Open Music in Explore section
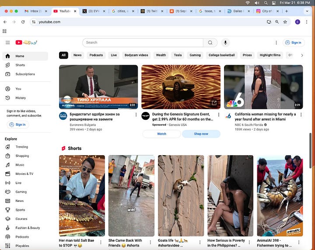The image size is (315, 250). click(25, 165)
